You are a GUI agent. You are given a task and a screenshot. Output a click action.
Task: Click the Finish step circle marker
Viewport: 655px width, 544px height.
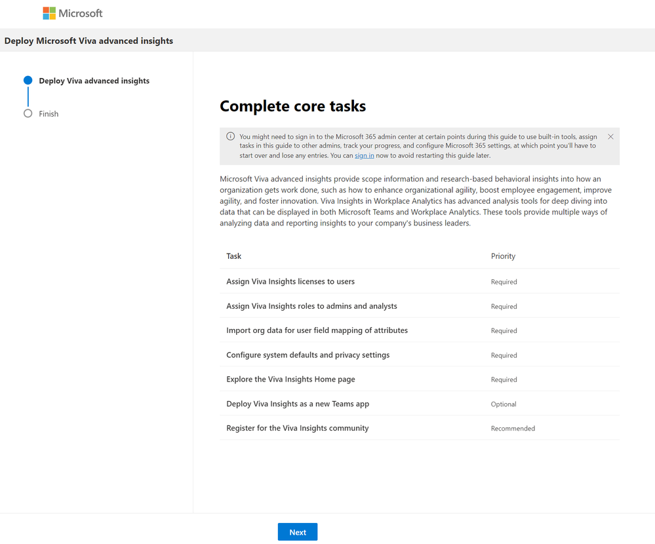pyautogui.click(x=28, y=113)
